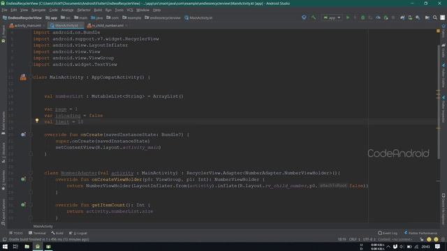Image resolution: width=447 pixels, height=251 pixels.
Task: Click the MainActivity editor breadcrumb at bottom
Action: (x=43, y=226)
